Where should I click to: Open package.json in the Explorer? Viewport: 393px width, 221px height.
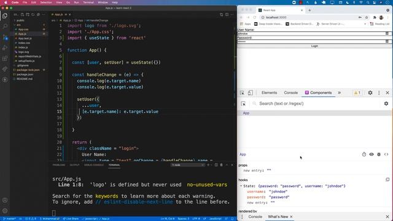point(25,74)
